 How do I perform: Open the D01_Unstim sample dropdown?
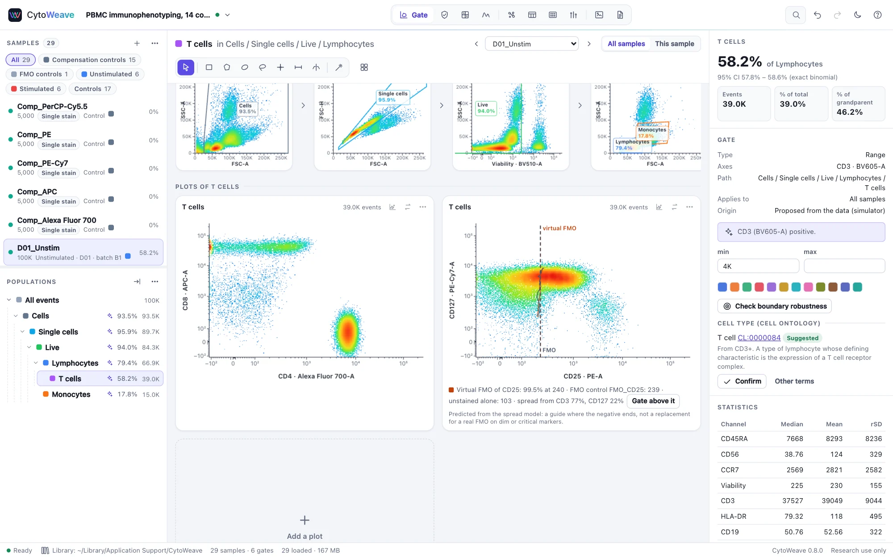coord(532,44)
